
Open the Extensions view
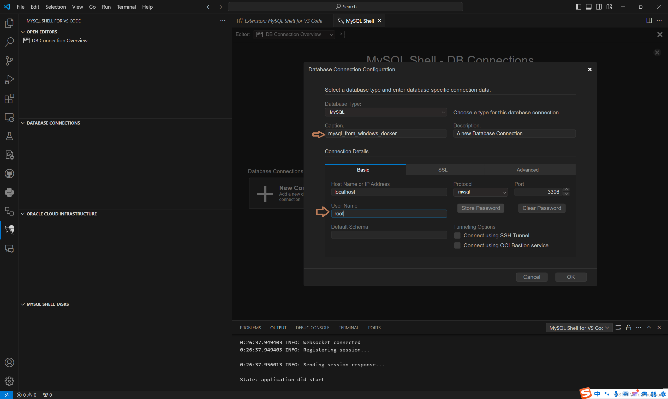click(x=9, y=98)
